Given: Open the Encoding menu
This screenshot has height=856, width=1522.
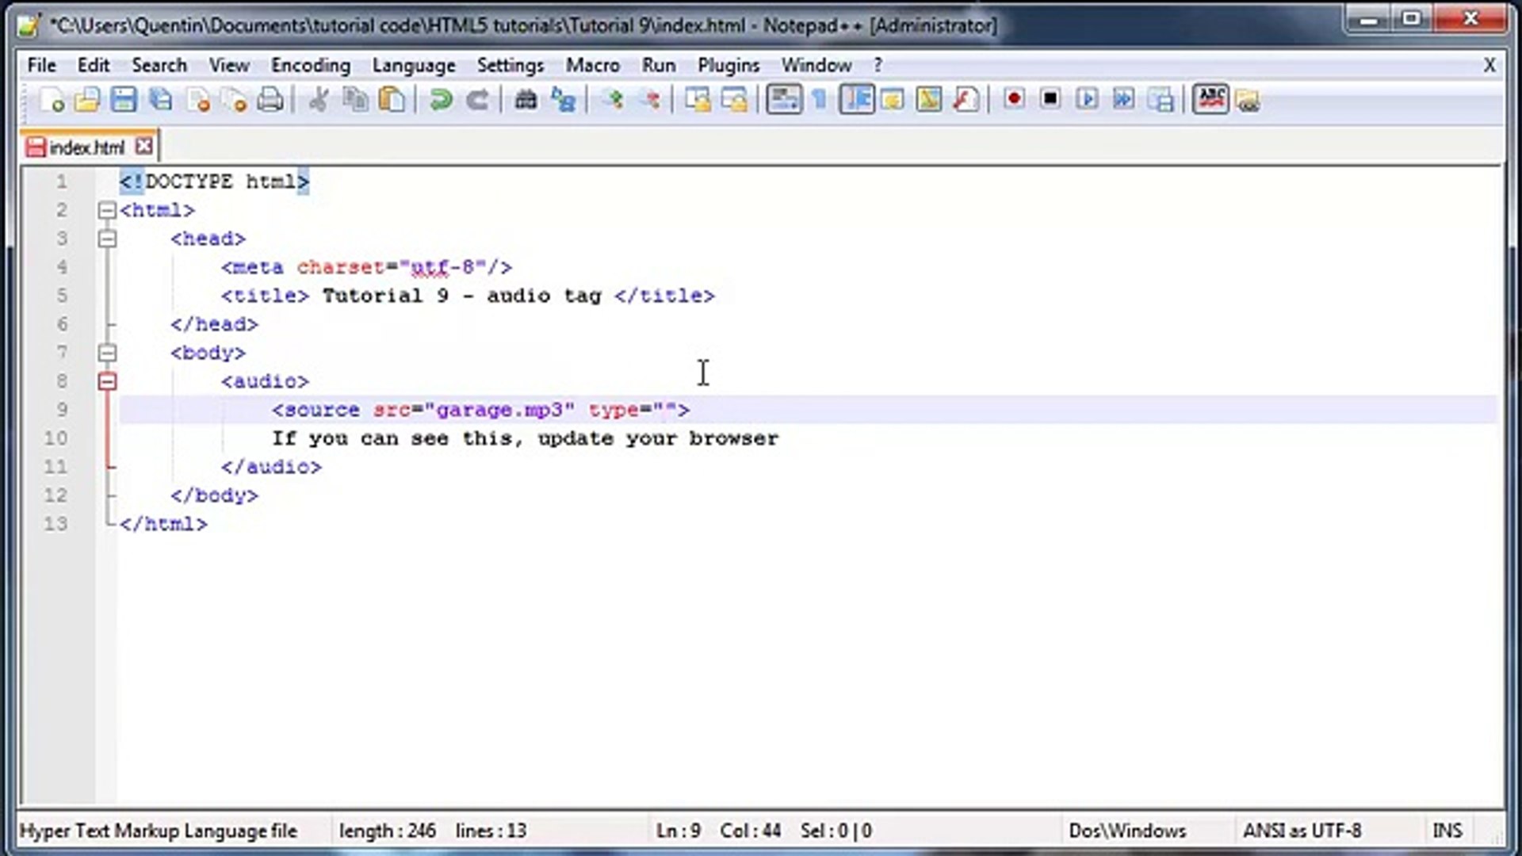Looking at the screenshot, I should tap(310, 65).
